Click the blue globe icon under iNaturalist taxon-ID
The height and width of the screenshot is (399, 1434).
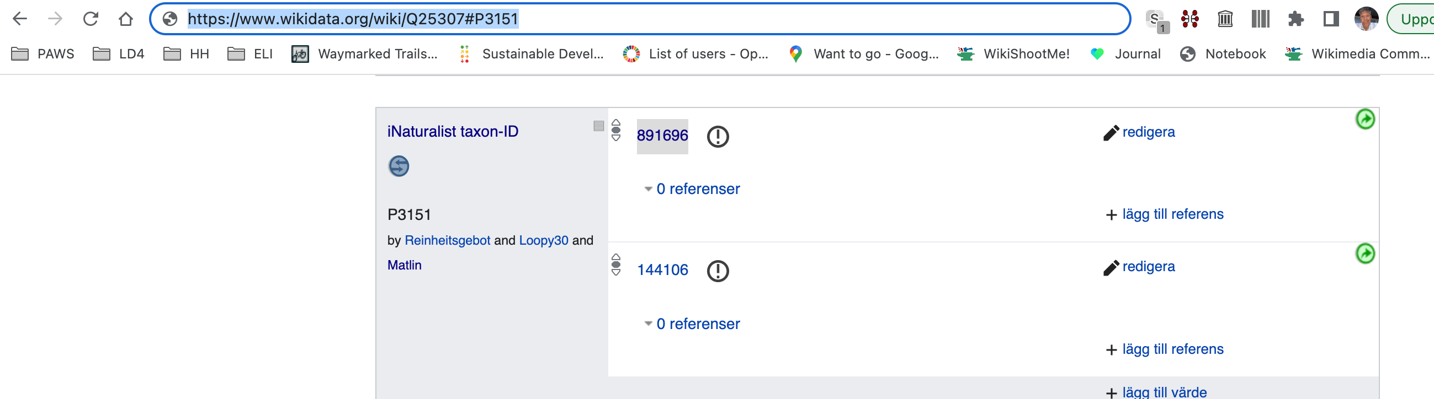(399, 166)
